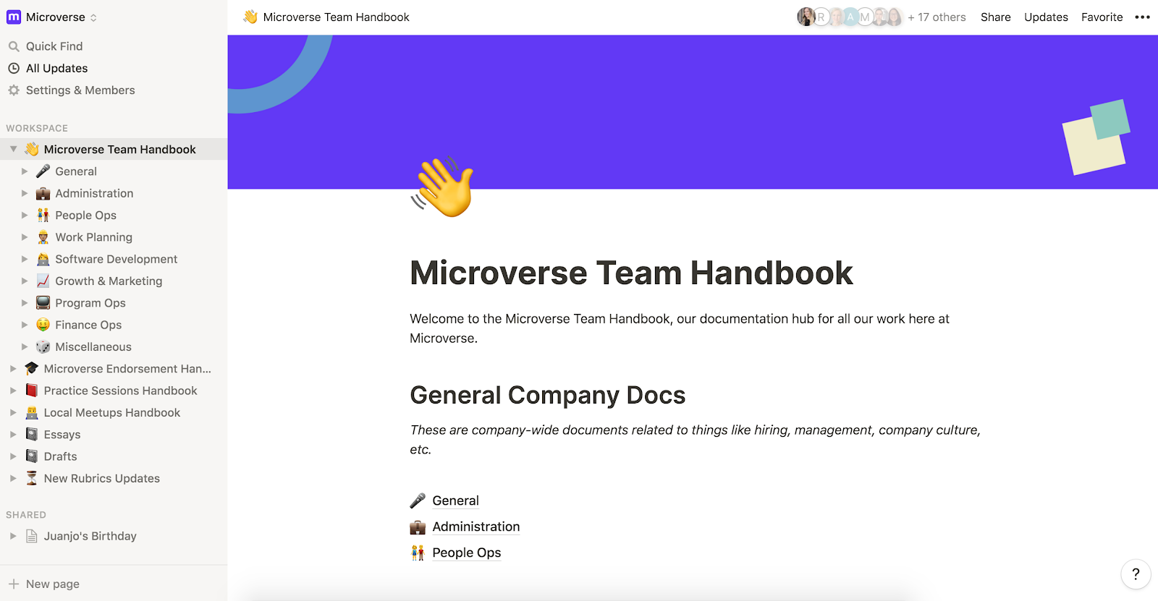
Task: Click the '+ 17 others' viewers text
Action: coord(937,17)
